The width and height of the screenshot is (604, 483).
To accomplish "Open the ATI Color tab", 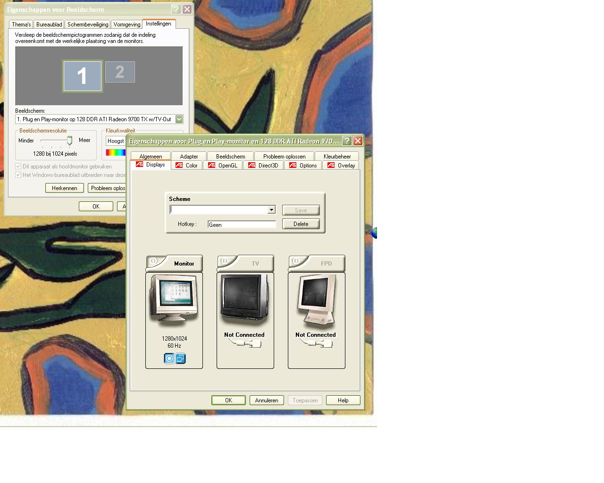I will click(187, 165).
